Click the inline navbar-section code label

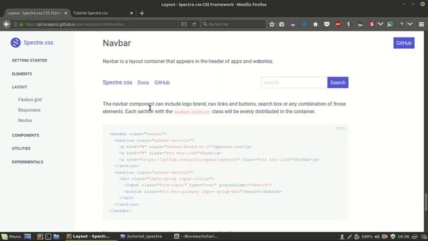pos(192,112)
